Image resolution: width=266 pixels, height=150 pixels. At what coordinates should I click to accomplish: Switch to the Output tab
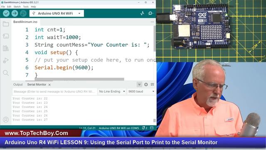click(x=18, y=85)
